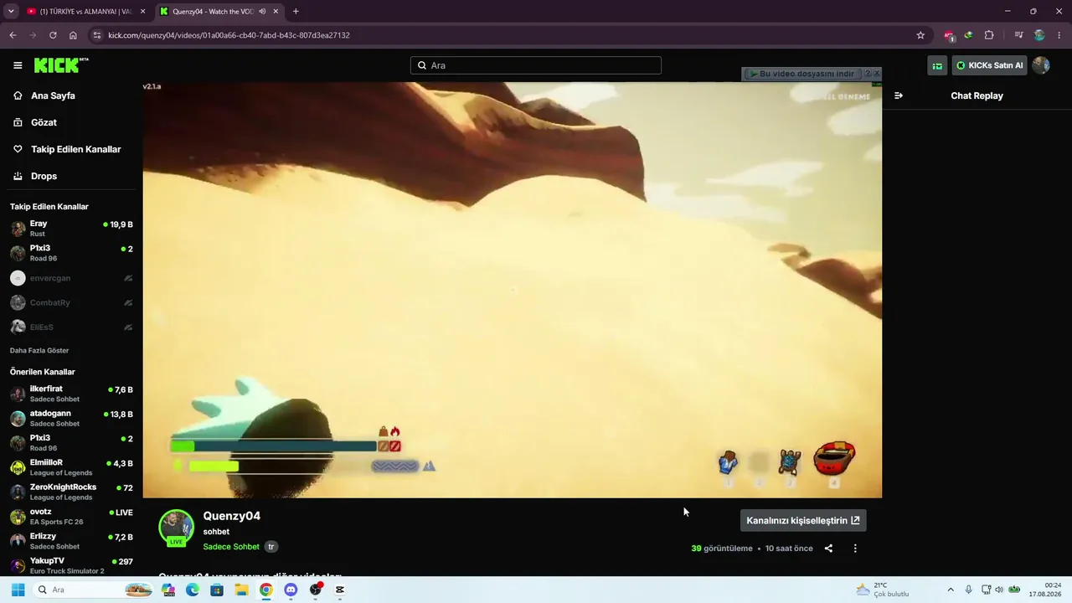1072x603 pixels.
Task: Open the followed P1xi3 channel
Action: point(71,253)
